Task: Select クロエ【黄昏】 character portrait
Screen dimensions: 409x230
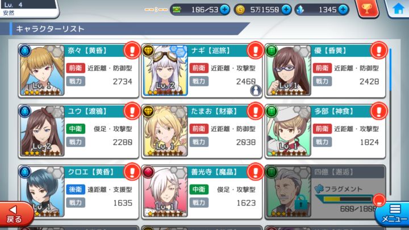Action: coord(41,192)
